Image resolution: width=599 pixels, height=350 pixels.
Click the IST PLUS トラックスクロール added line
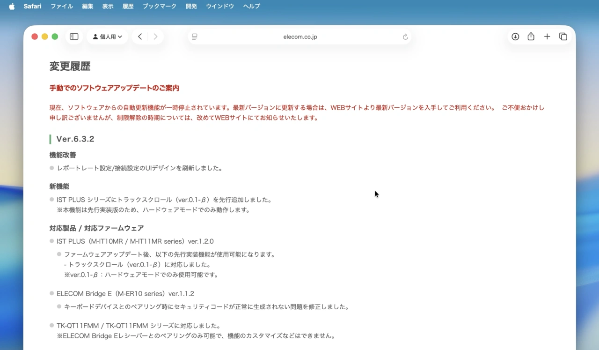click(x=164, y=200)
